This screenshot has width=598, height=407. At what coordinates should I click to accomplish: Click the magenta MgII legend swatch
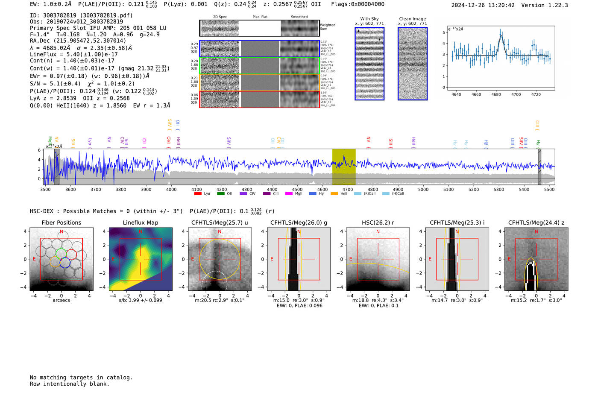point(289,193)
